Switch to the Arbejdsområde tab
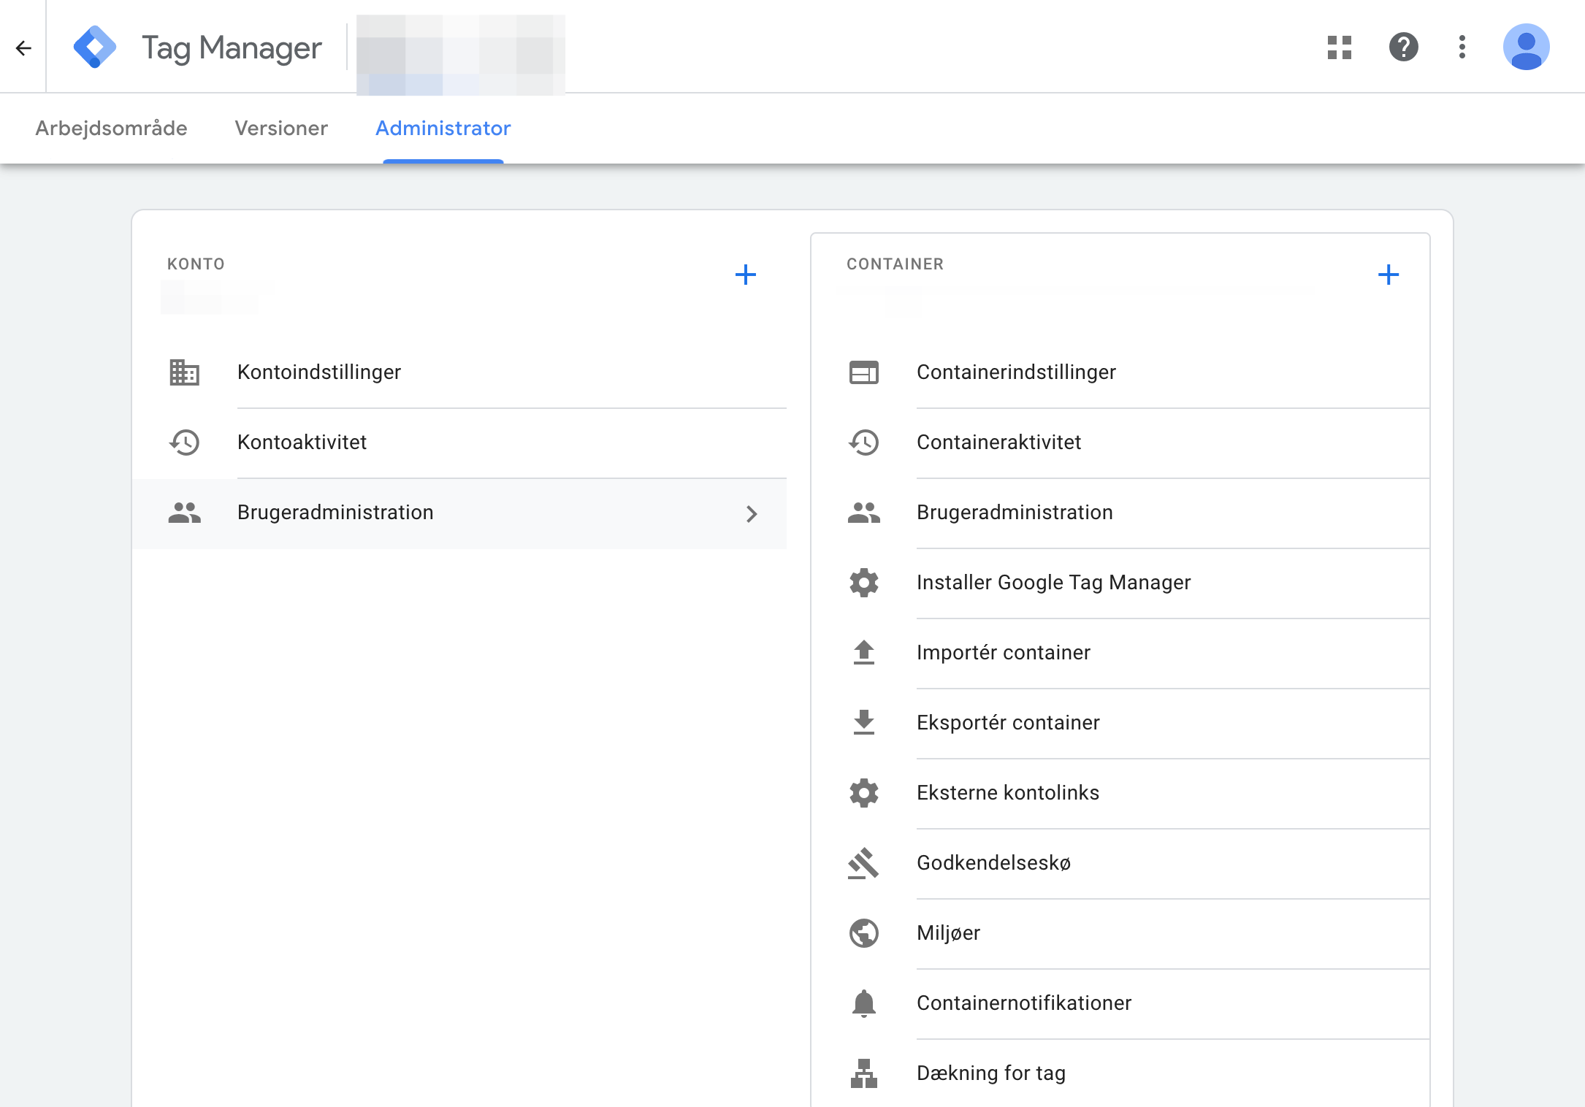1585x1107 pixels. tap(111, 129)
